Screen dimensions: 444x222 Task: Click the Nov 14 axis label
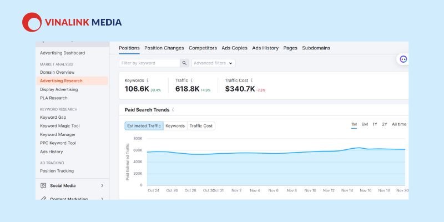tap(347, 190)
